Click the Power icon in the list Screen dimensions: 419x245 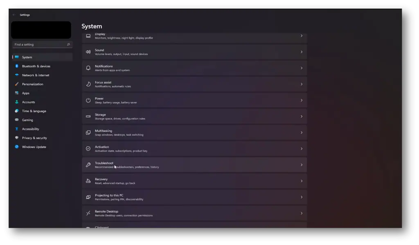[x=88, y=100]
